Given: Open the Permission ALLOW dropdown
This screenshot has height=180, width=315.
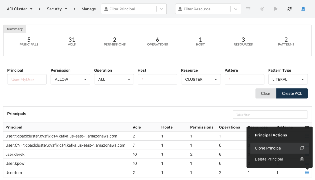Looking at the screenshot, I should click(x=70, y=79).
